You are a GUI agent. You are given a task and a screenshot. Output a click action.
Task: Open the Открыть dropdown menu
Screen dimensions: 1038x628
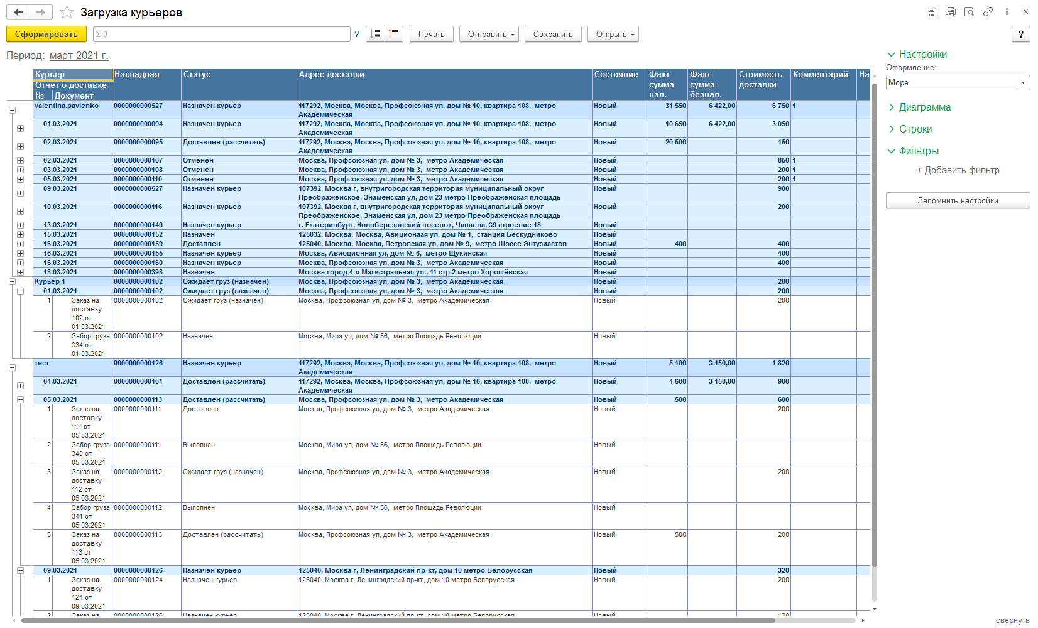[613, 35]
